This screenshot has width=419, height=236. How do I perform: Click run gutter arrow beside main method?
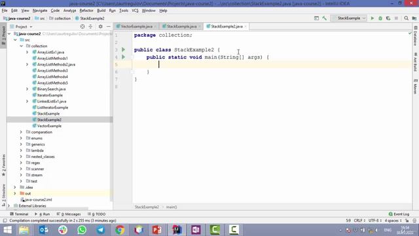(x=123, y=57)
